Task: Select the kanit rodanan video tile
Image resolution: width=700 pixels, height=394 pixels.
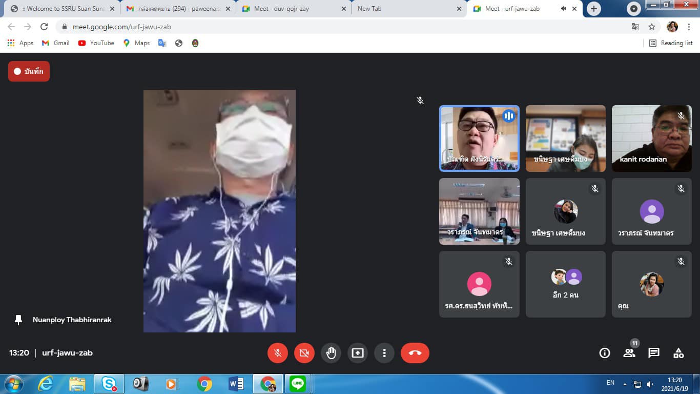Action: (651, 139)
